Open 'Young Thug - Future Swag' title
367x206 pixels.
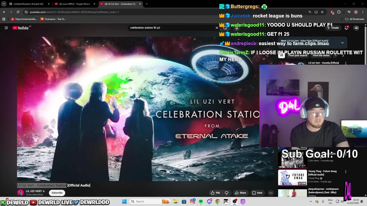coord(322,173)
